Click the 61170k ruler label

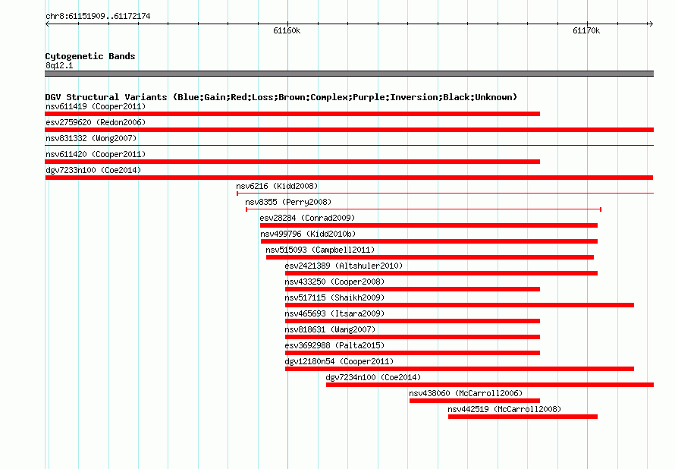586,30
